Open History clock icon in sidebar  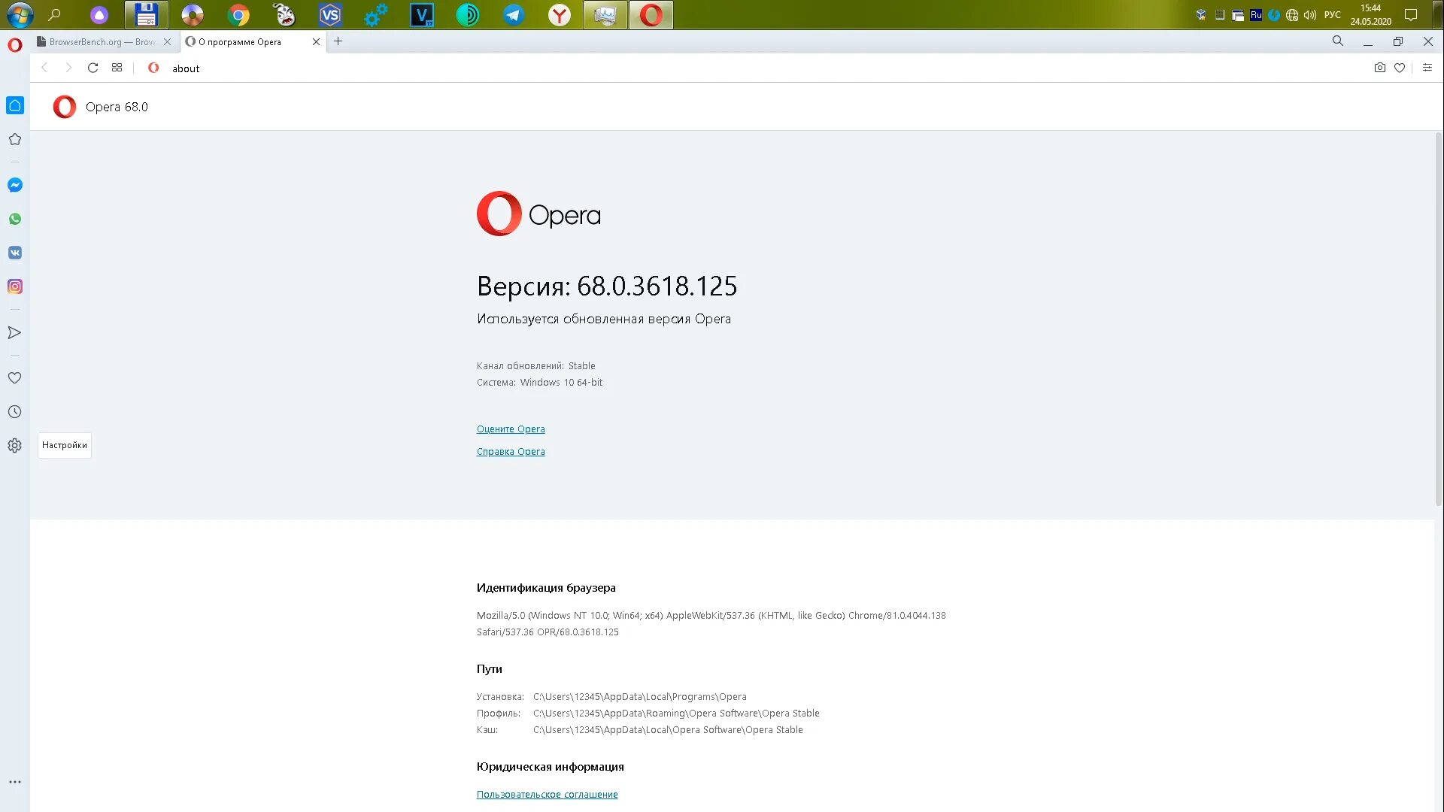click(x=15, y=411)
